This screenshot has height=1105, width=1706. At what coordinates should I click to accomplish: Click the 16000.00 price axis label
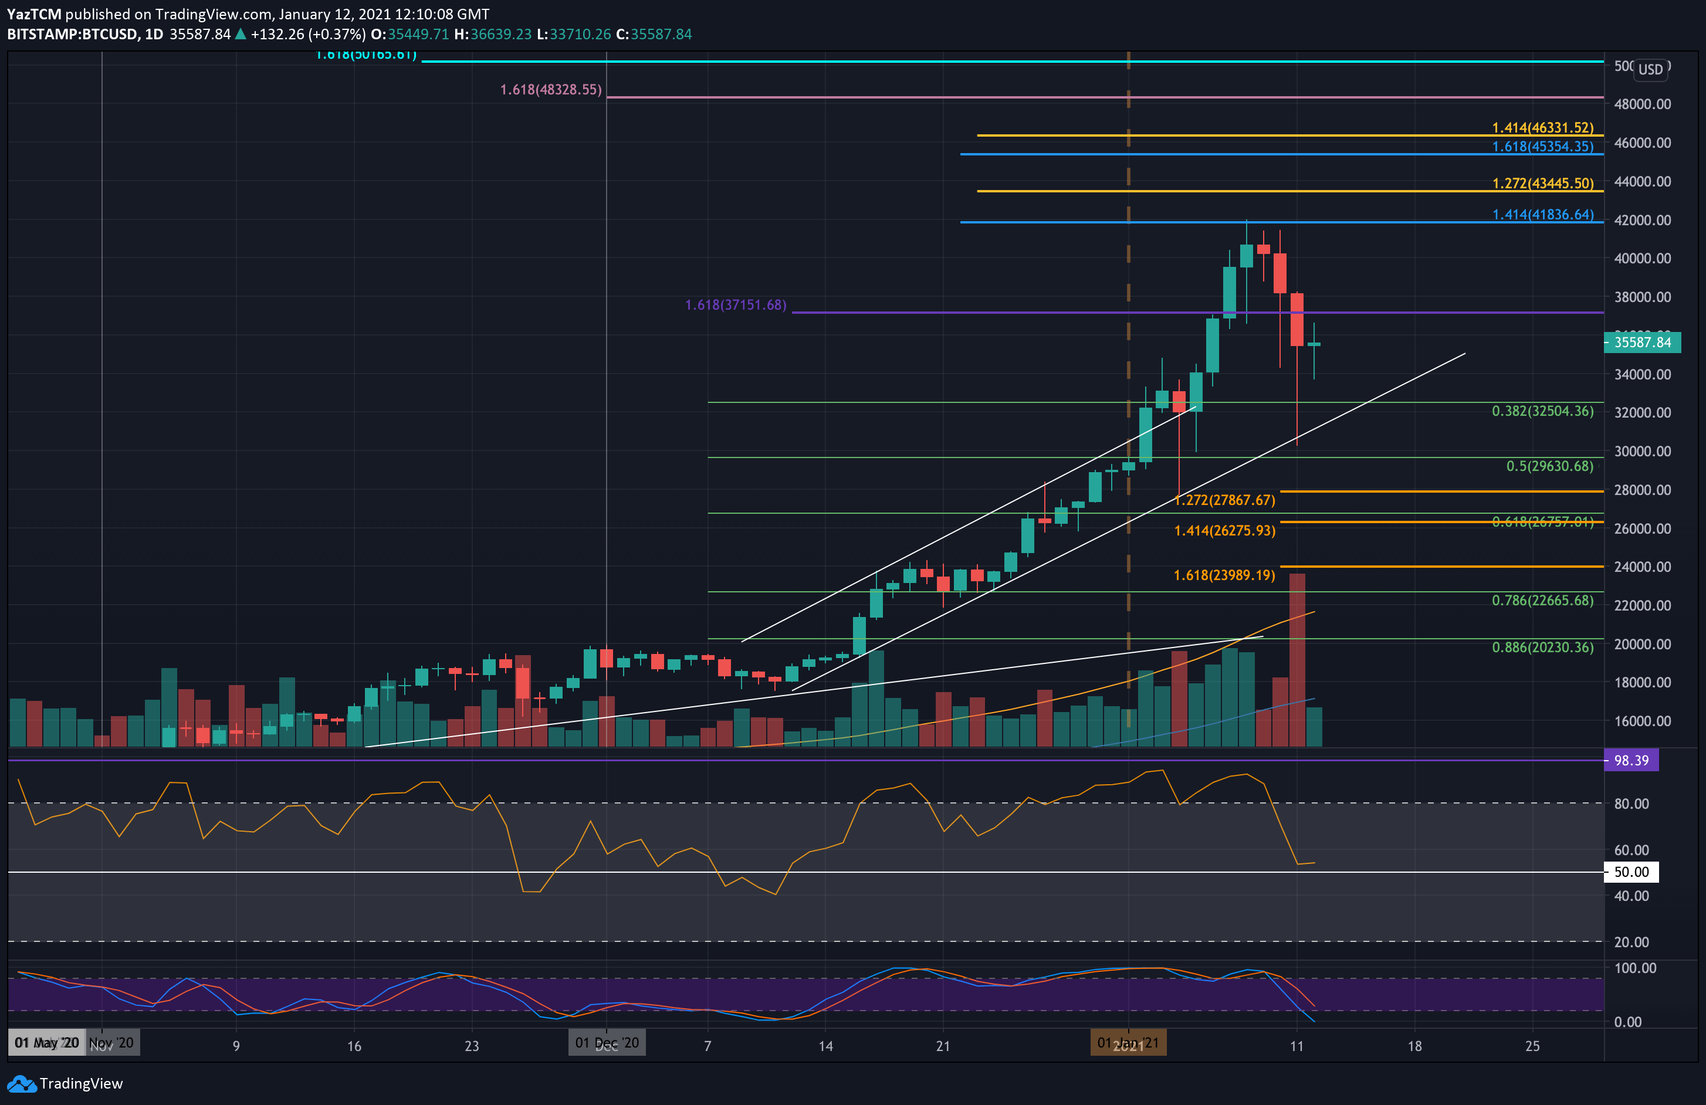pos(1642,721)
